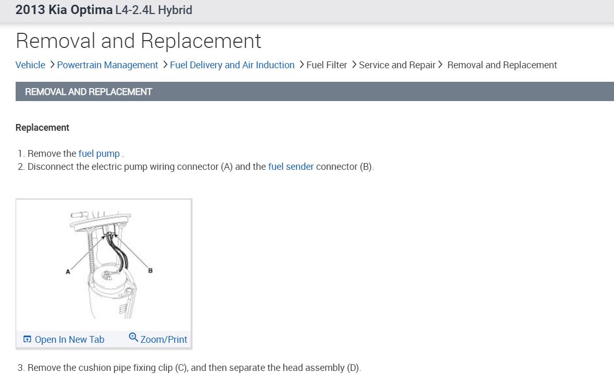The width and height of the screenshot is (614, 385).
Task: Click the chevron right after Vehicle breadcrumb
Action: coord(52,65)
